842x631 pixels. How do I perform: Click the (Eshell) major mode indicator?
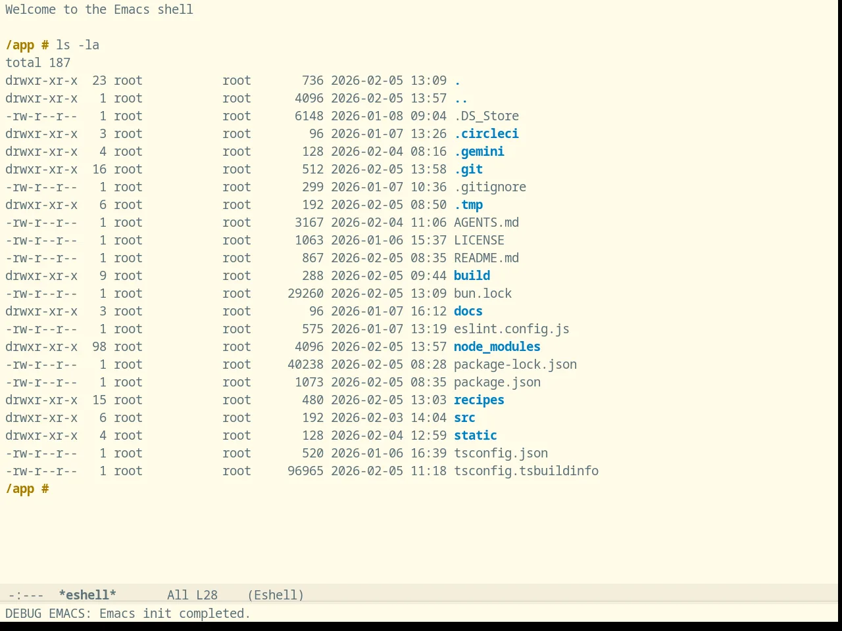[x=276, y=595]
